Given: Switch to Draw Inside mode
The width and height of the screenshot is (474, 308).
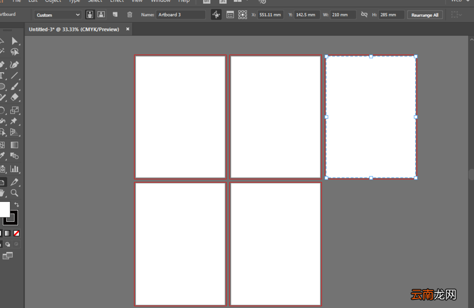Looking at the screenshot, I should click(x=16, y=244).
